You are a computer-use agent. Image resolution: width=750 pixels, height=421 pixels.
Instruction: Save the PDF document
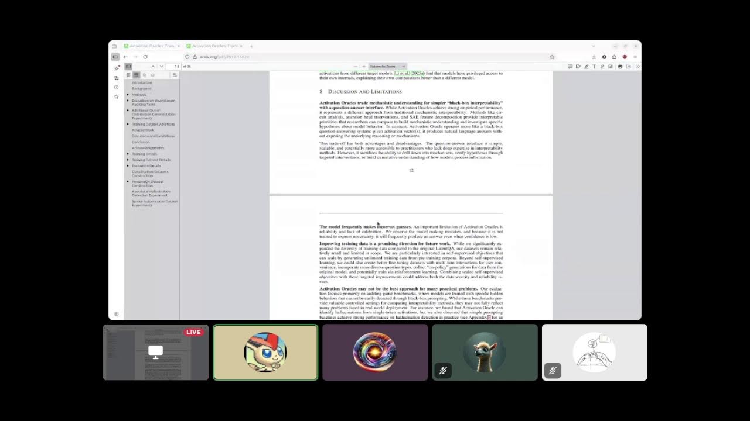(x=629, y=67)
